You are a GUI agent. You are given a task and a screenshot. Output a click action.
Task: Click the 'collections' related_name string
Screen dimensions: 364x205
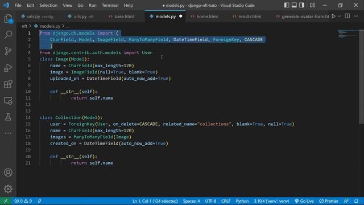[x=214, y=124]
